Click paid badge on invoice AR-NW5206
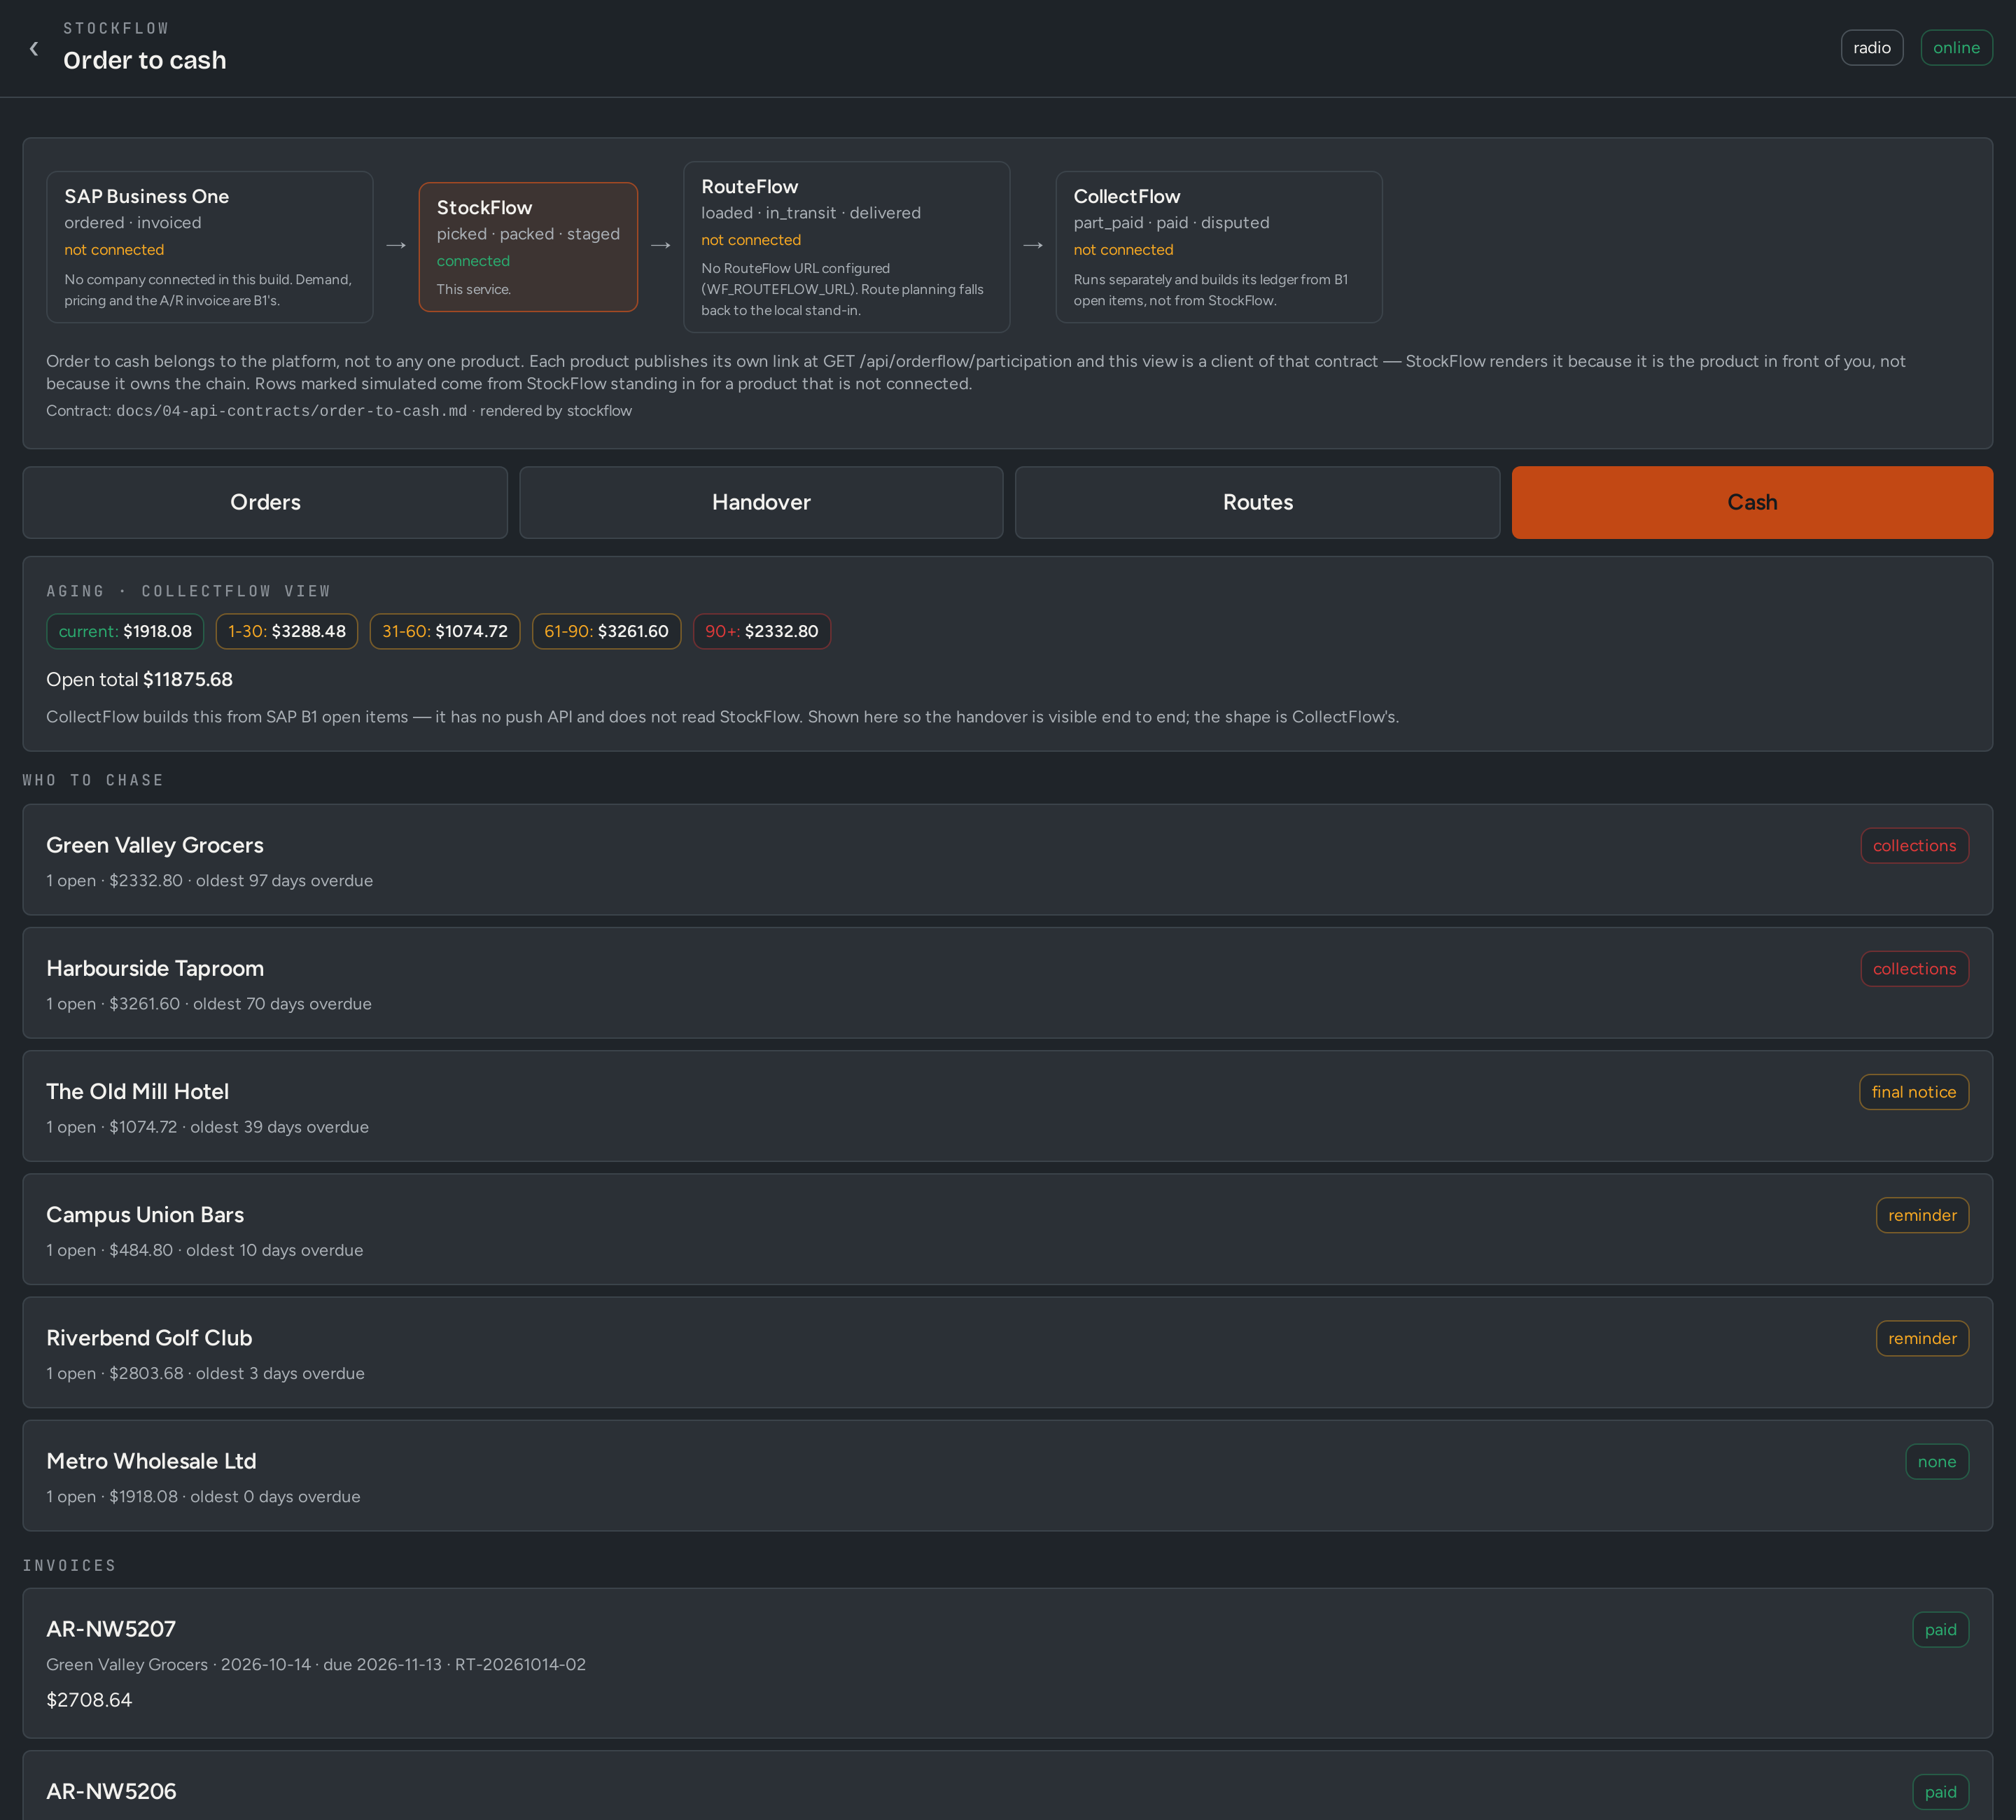The width and height of the screenshot is (2016, 1820). pyautogui.click(x=1940, y=1792)
